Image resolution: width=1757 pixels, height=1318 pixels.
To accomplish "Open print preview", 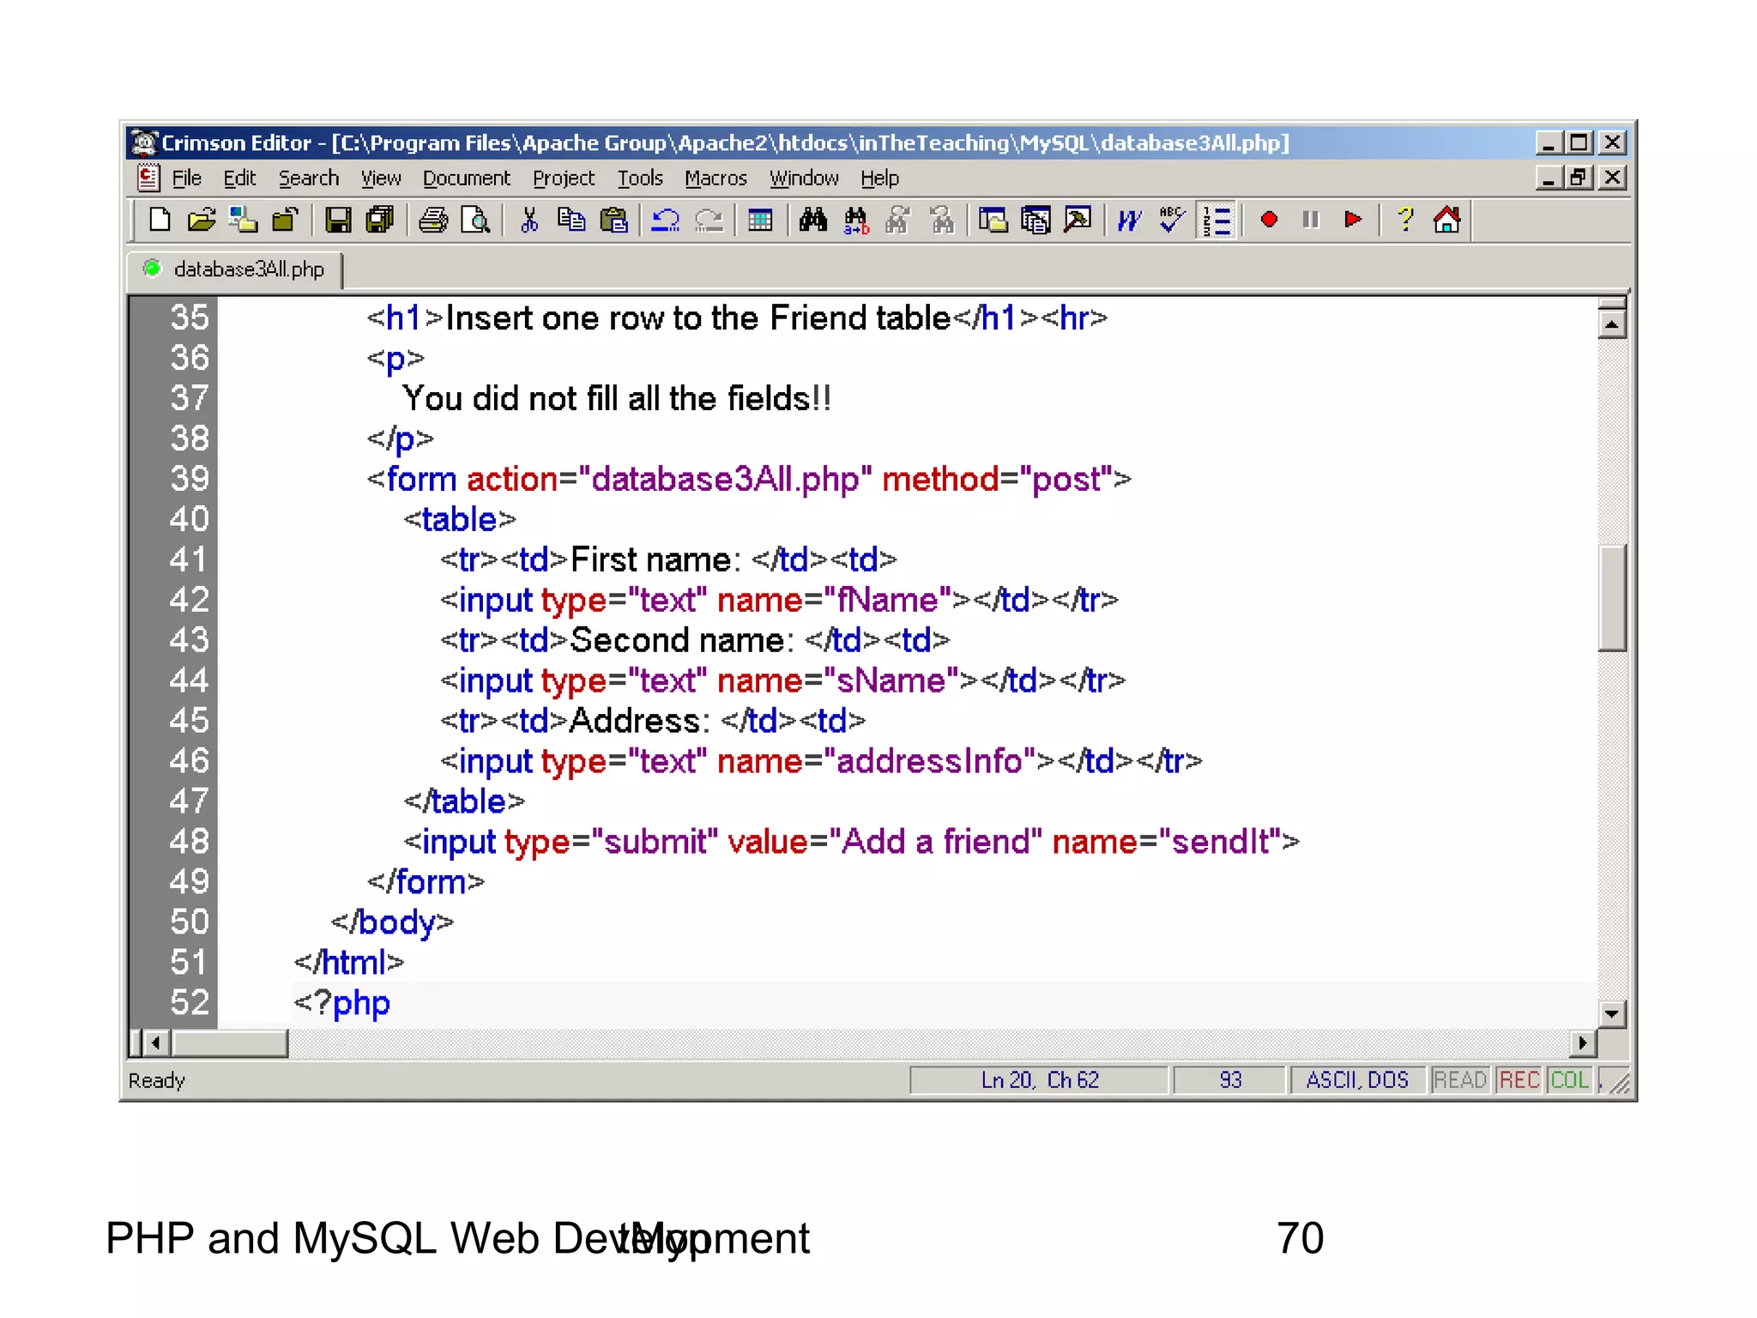I will click(x=474, y=221).
